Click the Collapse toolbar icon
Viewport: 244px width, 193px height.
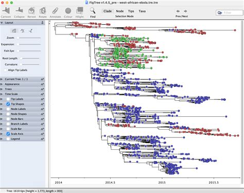(x=19, y=11)
